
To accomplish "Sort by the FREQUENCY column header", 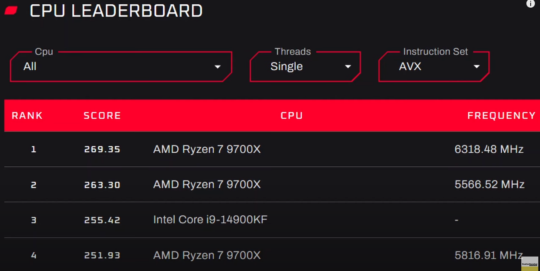I will point(501,116).
